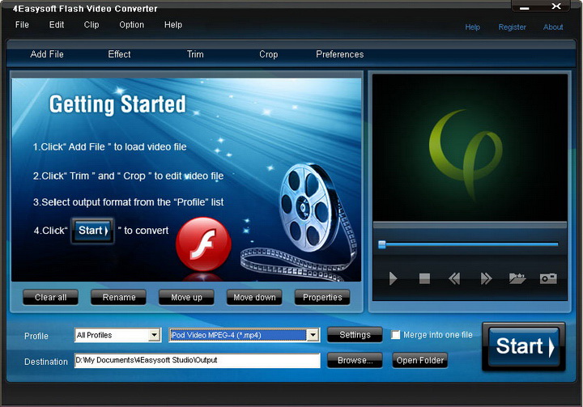This screenshot has height=407, width=583.
Task: Click the Move up button
Action: 186,297
